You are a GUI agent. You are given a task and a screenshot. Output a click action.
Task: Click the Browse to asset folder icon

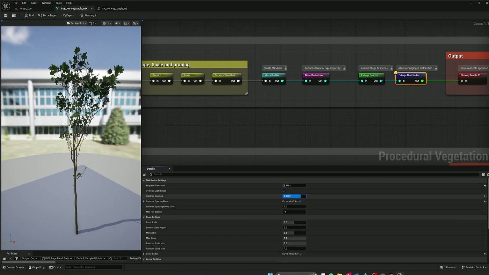point(14,15)
